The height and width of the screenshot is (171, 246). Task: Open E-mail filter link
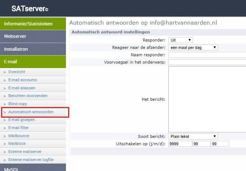18,128
